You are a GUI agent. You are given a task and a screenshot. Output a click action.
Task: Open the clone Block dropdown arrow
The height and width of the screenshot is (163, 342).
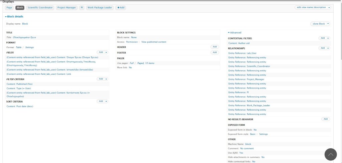pos(328,24)
